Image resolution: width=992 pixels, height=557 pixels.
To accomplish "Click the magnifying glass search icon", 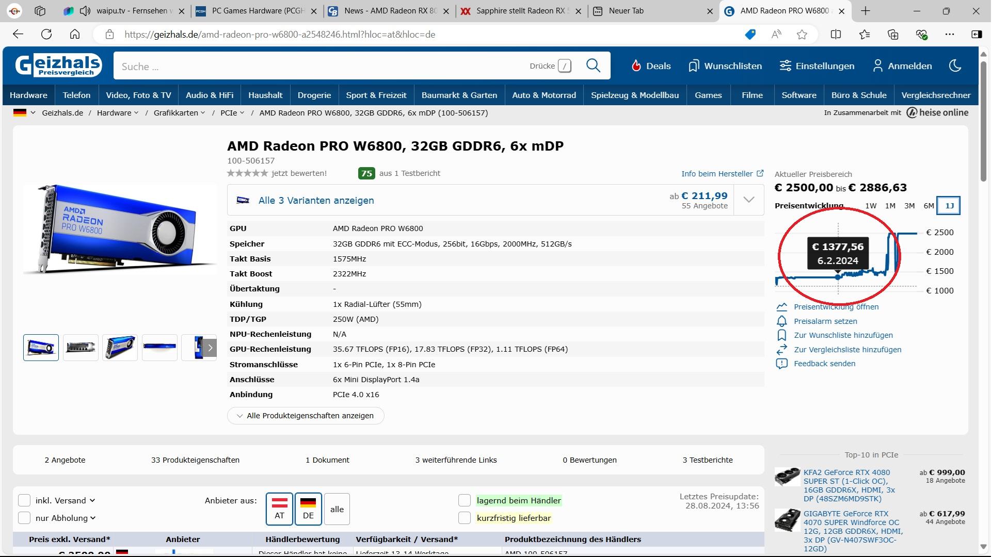I will pos(593,65).
